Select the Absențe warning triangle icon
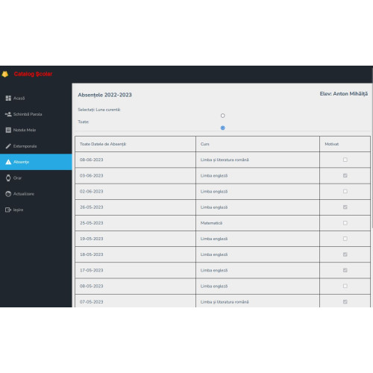This screenshot has height=373, width=373. 8,162
